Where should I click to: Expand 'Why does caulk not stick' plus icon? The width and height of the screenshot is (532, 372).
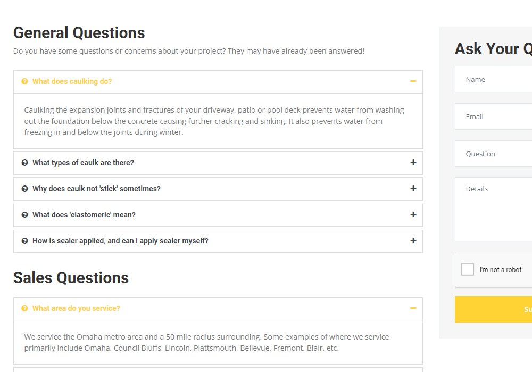[x=413, y=189]
